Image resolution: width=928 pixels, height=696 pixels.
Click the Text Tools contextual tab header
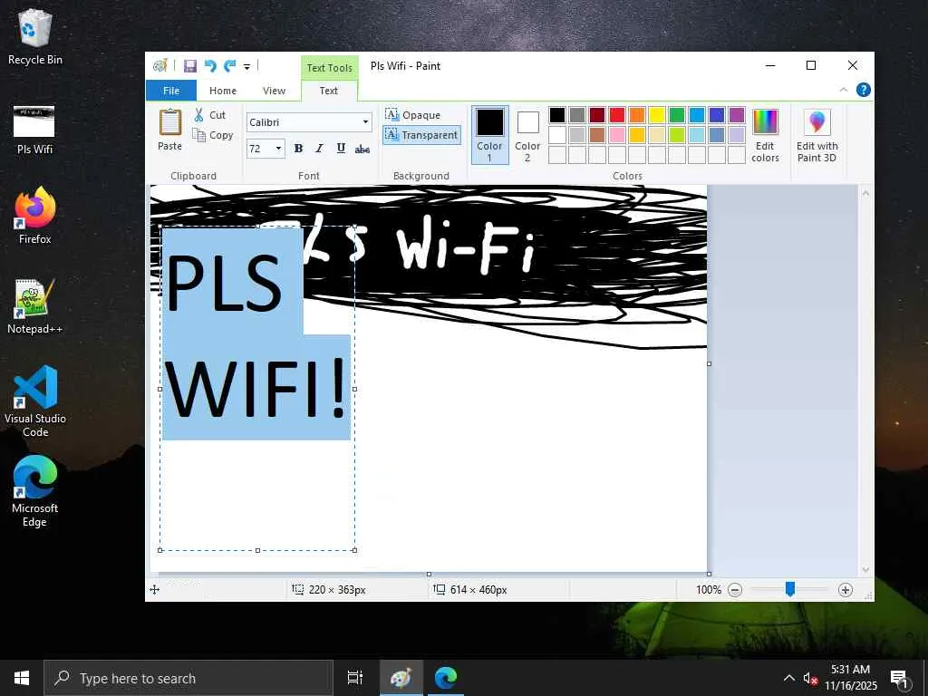(x=329, y=67)
